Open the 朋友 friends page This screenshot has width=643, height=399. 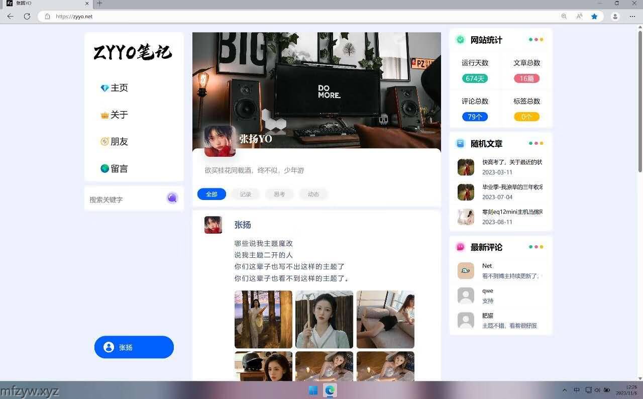(115, 142)
